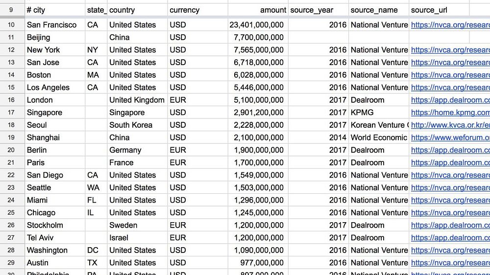Select row header 22
This screenshot has width=490, height=275.
(x=12, y=175)
